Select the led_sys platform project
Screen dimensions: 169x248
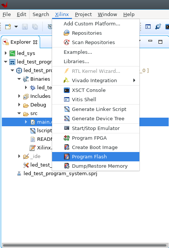[x=26, y=53]
